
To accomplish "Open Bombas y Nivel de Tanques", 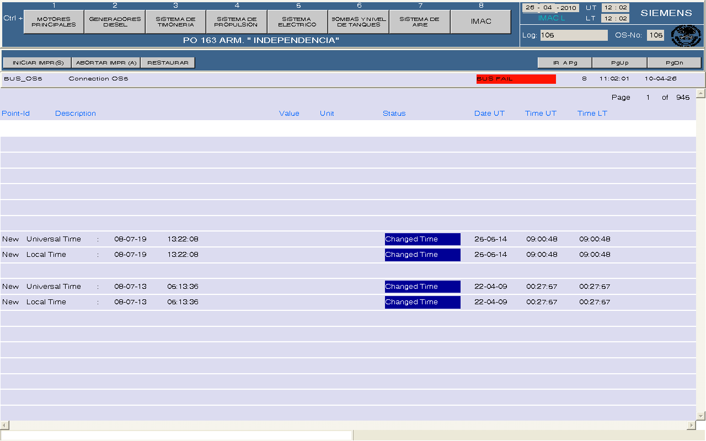I will tap(359, 22).
